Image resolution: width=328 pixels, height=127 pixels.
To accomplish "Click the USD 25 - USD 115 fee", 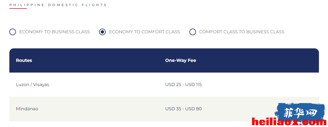I will (183, 85).
